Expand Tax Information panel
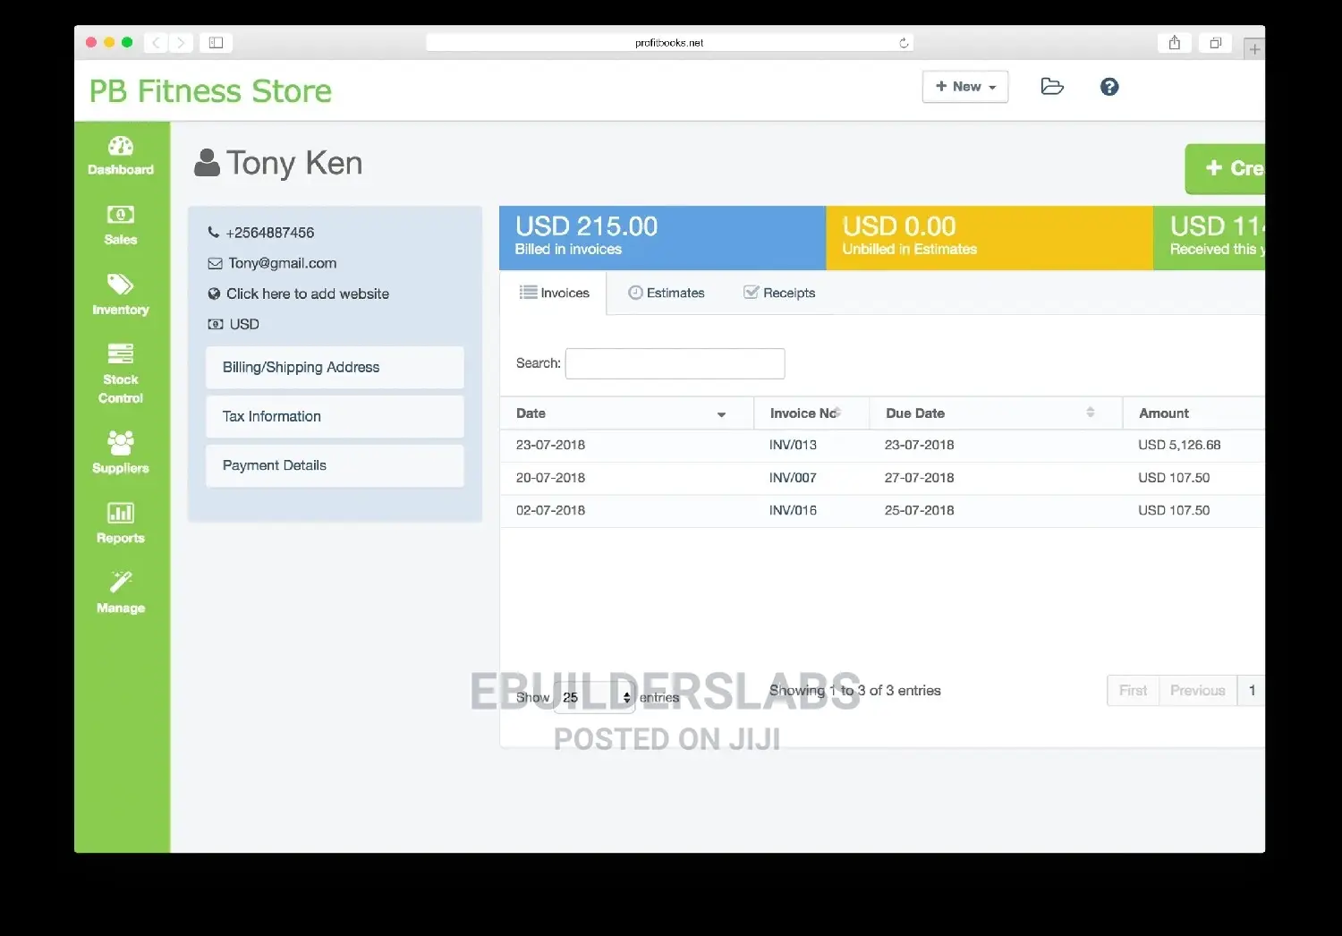 [335, 416]
